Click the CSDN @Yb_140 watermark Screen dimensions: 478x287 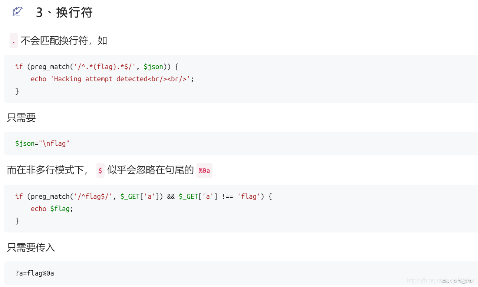point(456,281)
